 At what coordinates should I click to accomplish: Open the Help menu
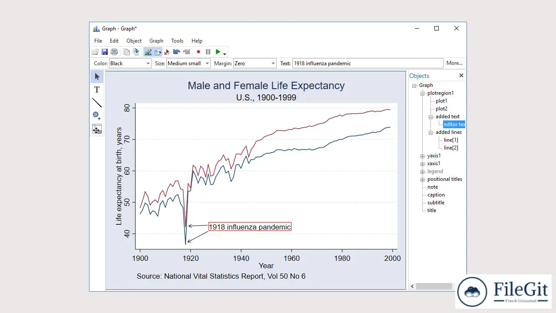[197, 41]
